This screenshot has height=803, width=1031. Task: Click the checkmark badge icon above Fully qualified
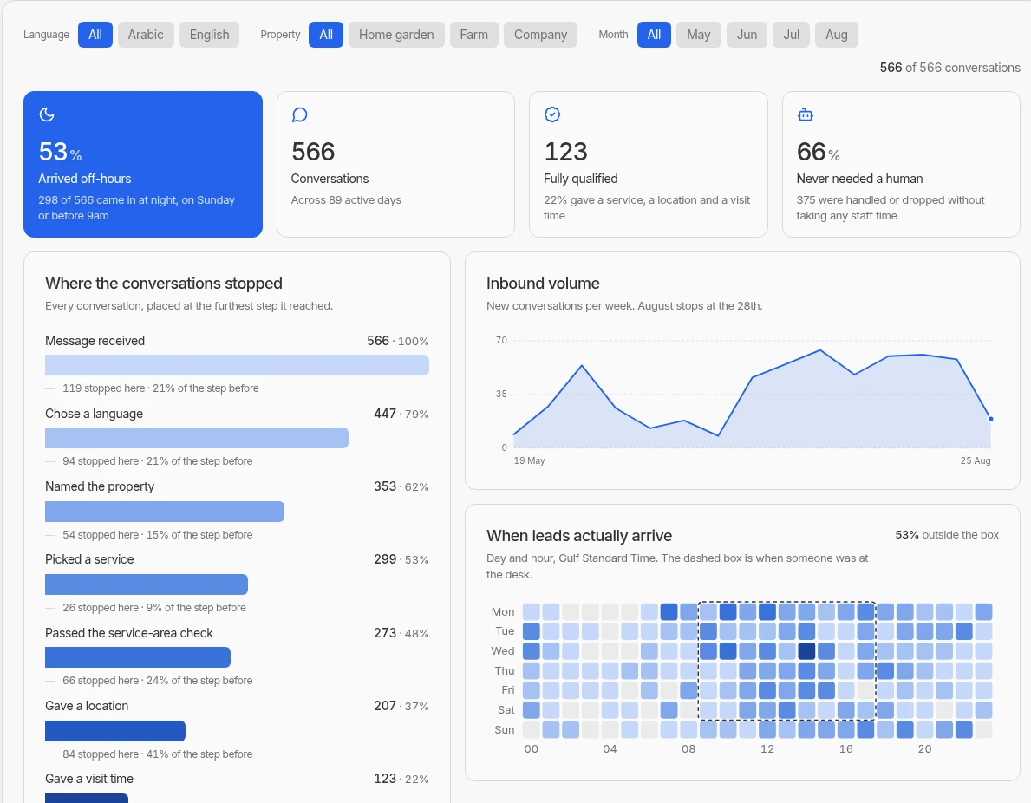coord(552,114)
